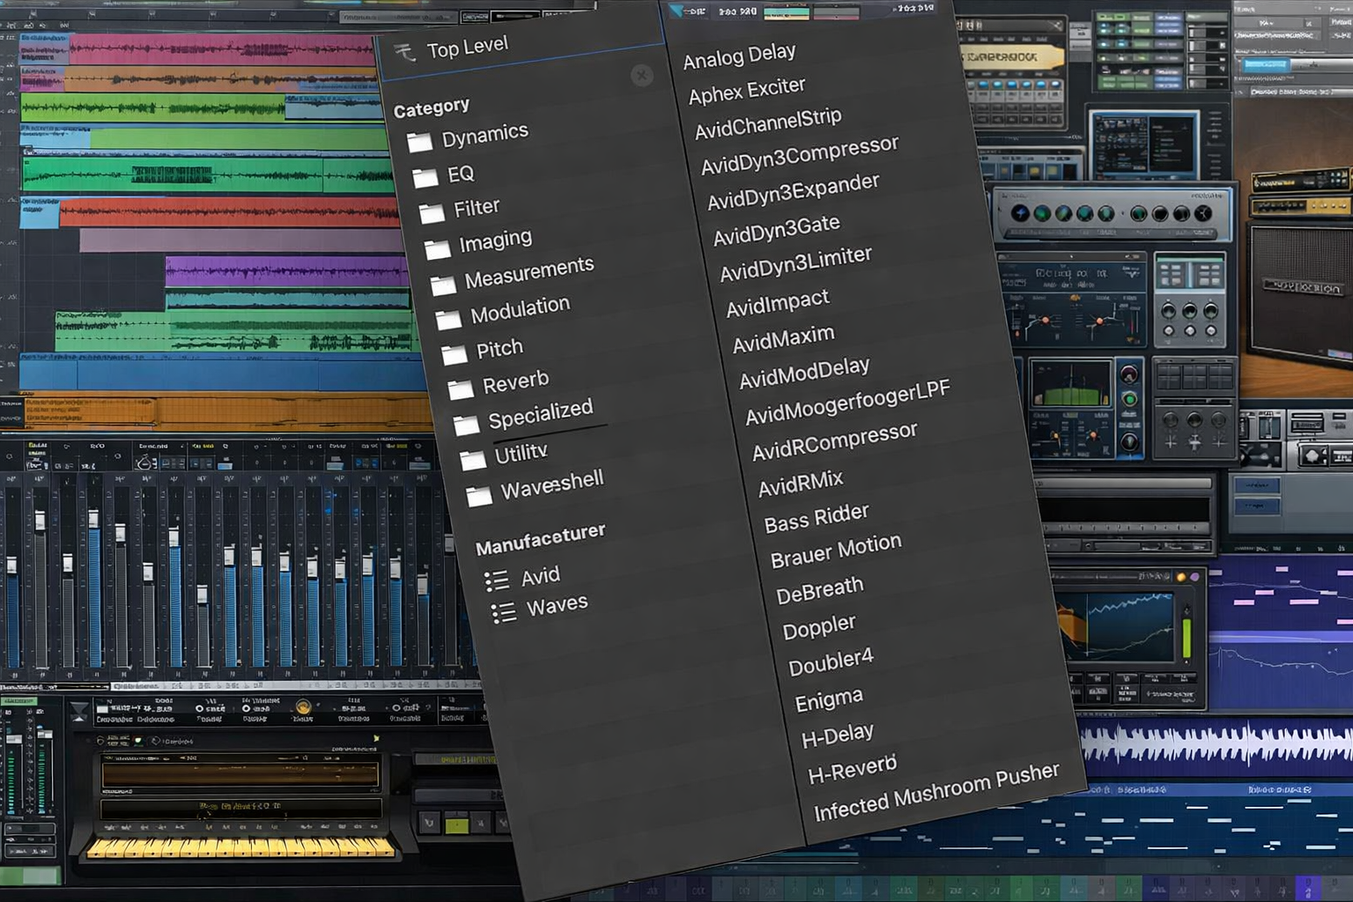1353x902 pixels.
Task: Pick AvidRMix from the plugin list
Action: (x=801, y=484)
